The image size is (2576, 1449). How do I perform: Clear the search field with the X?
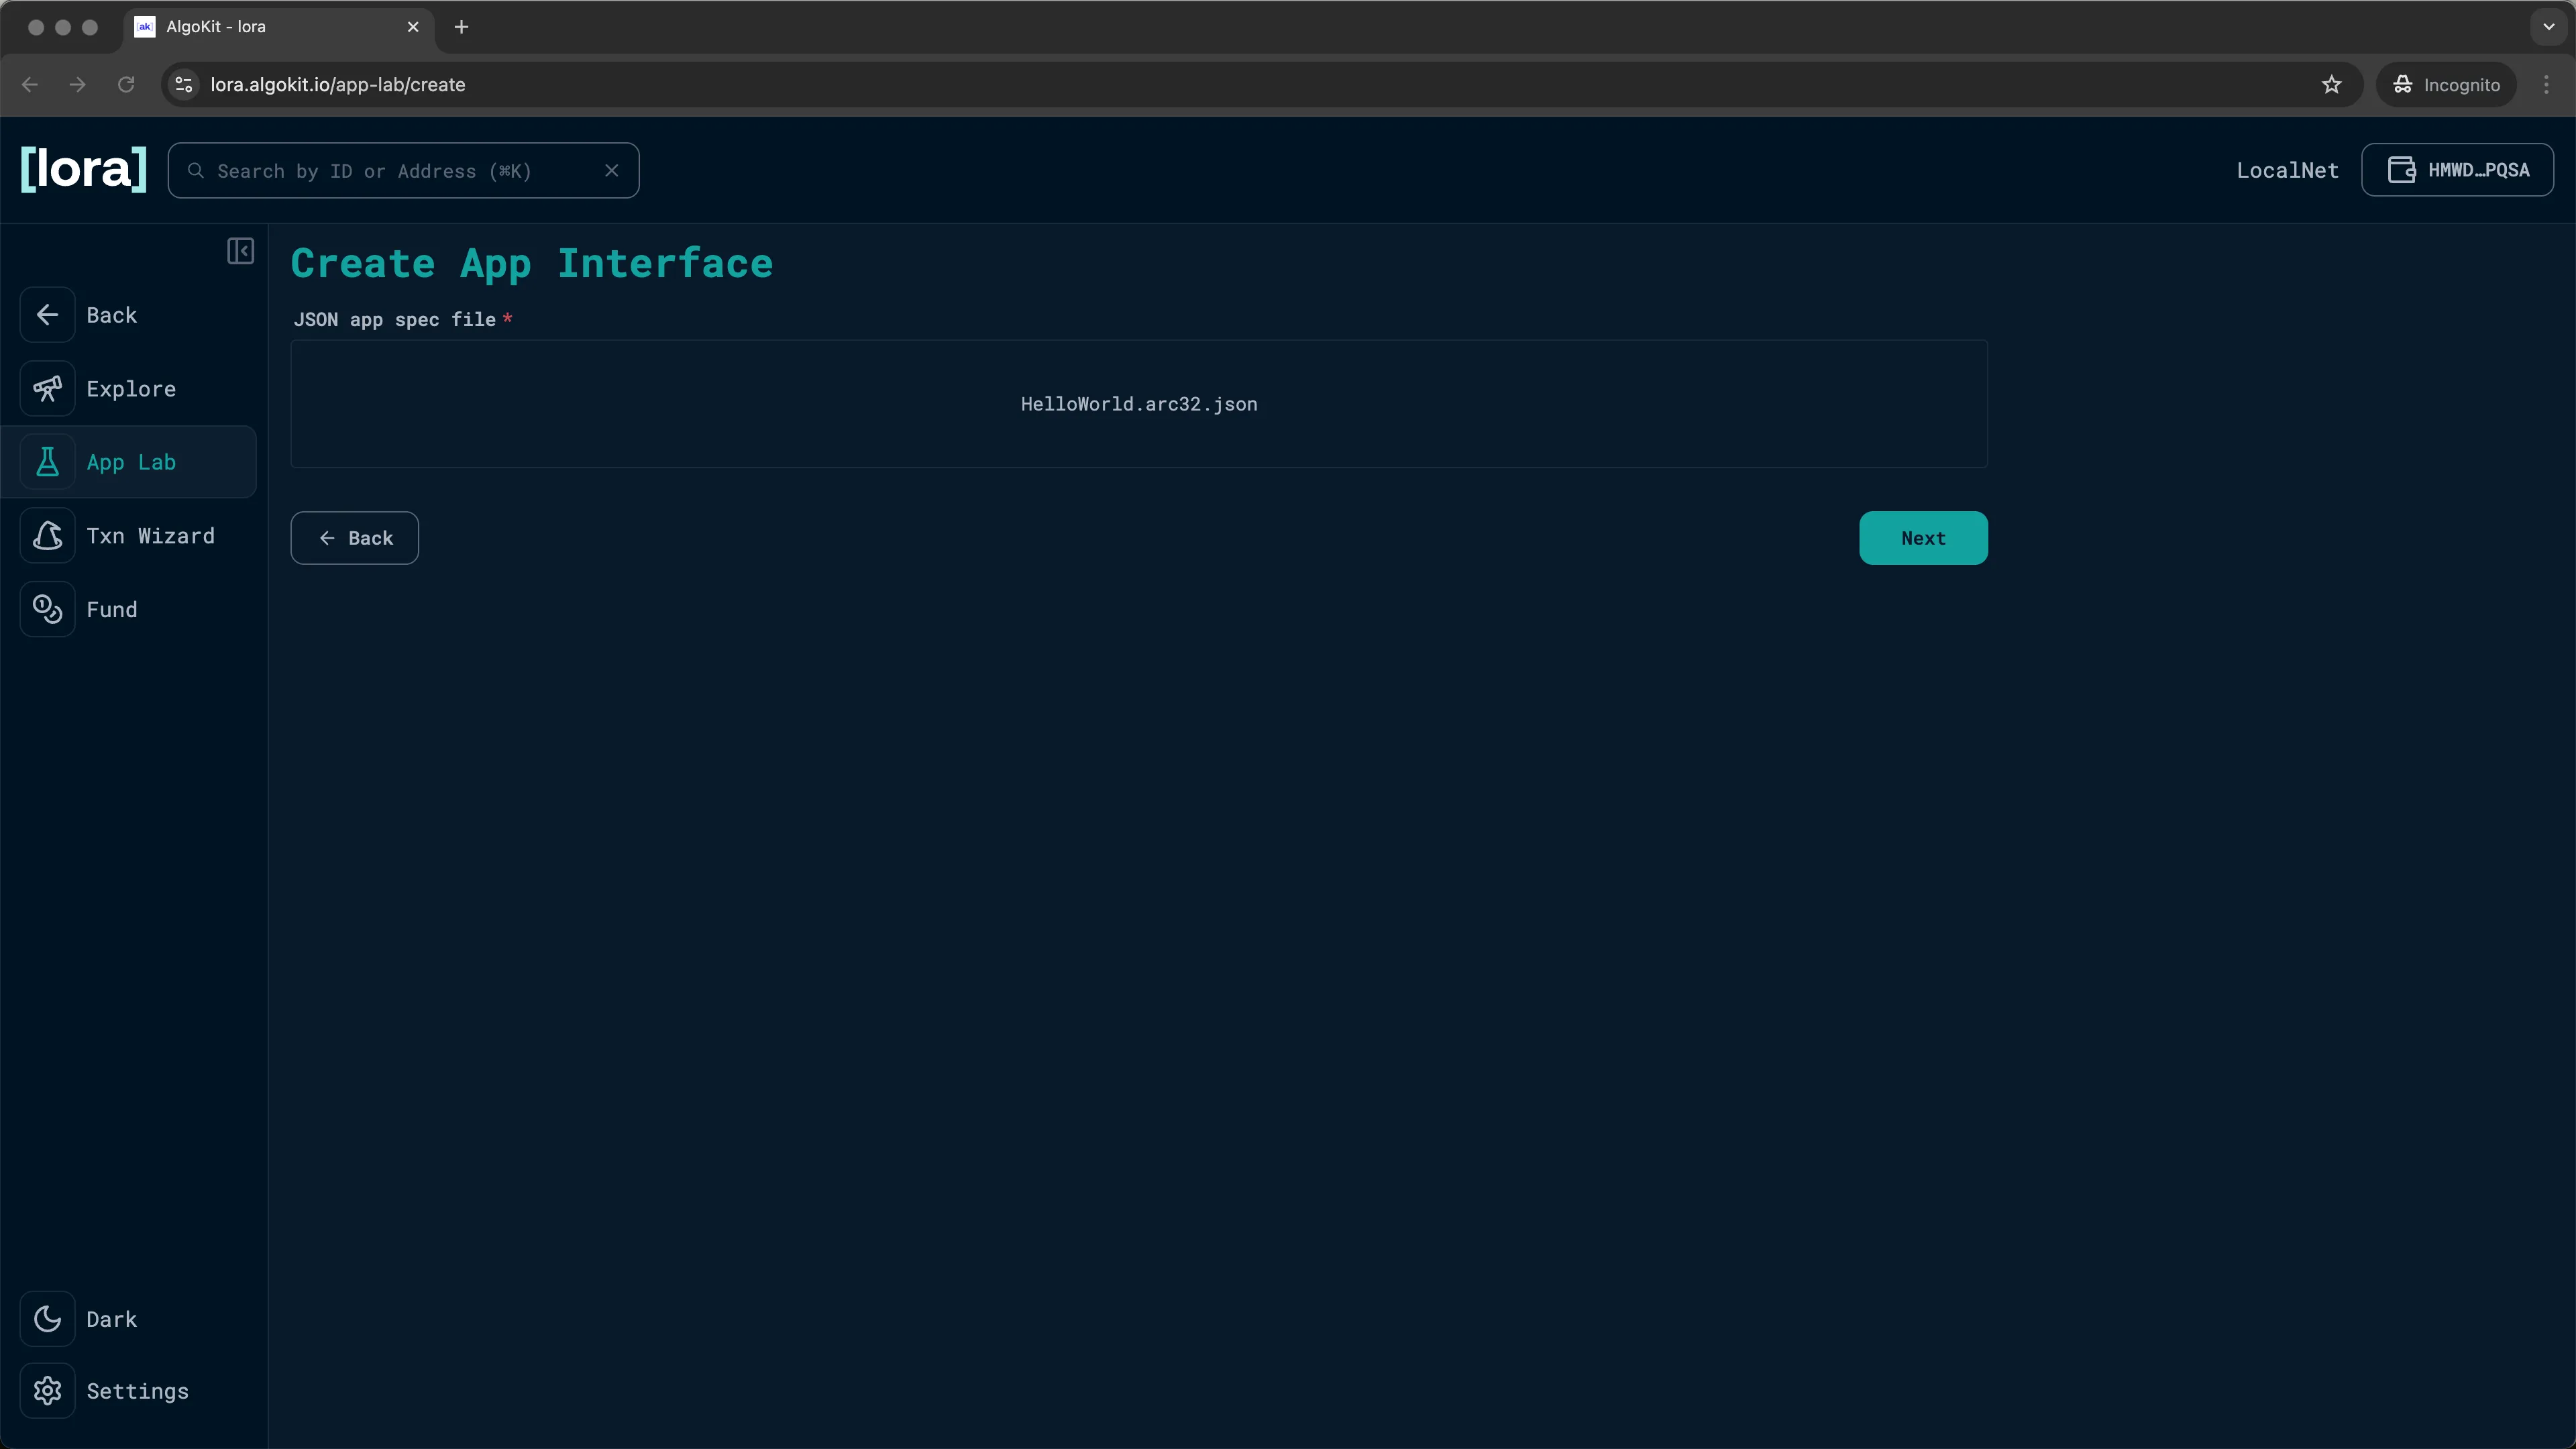pos(612,170)
